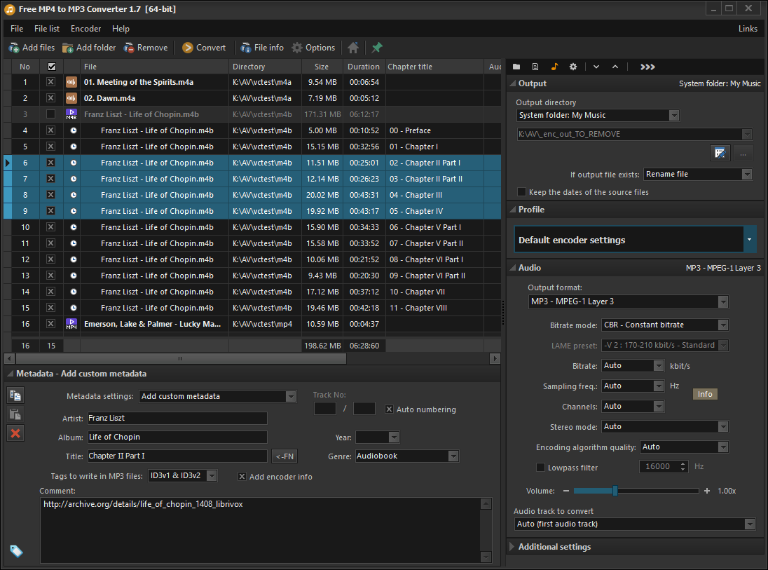768x570 pixels.
Task: Click the up chevron icon in right panel header
Action: pyautogui.click(x=615, y=67)
